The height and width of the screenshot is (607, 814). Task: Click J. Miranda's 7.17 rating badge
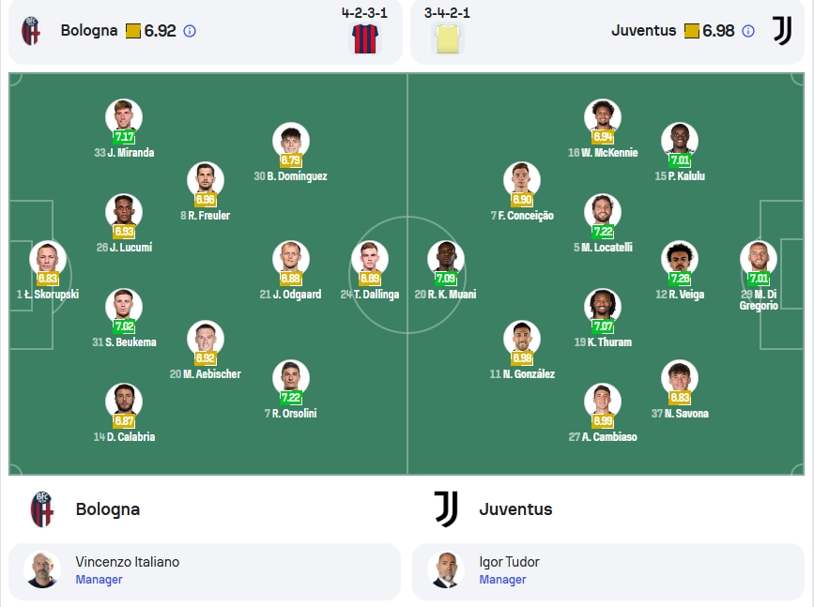pos(124,137)
